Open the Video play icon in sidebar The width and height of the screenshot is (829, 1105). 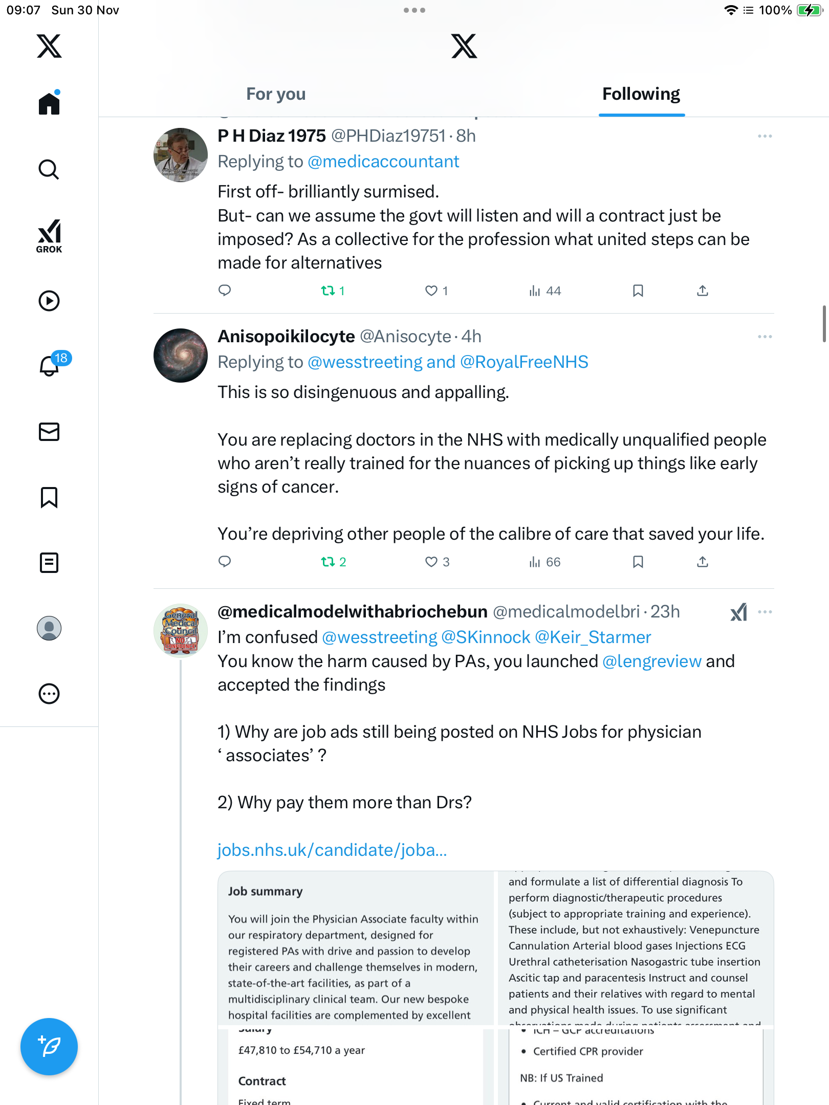tap(49, 301)
